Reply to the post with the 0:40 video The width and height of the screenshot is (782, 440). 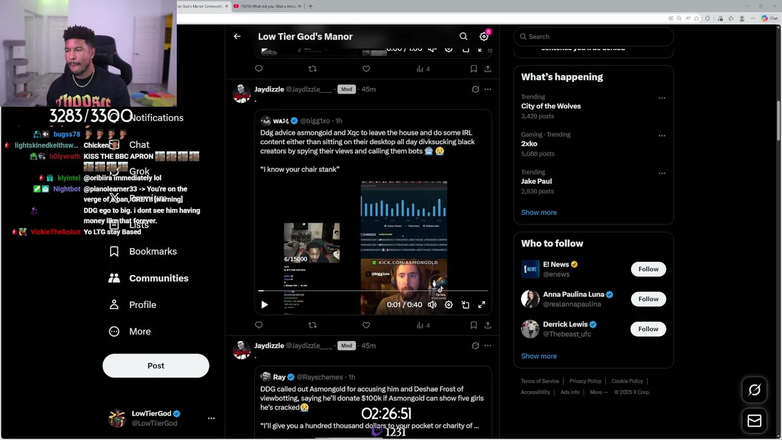coord(258,325)
